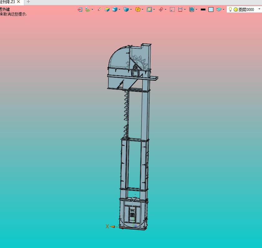Select the red bracket dimension/measure icon
This screenshot has height=248, width=262.
(180, 10)
